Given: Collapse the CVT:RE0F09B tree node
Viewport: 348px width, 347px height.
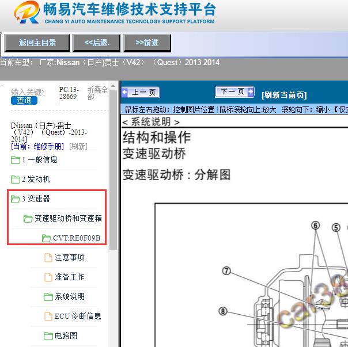Looking at the screenshot, I should tap(77, 238).
